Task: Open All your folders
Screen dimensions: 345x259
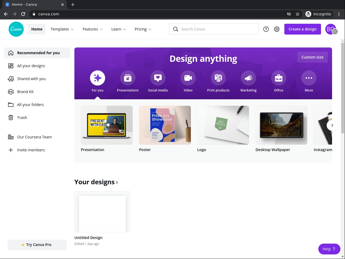Action: [37, 105]
